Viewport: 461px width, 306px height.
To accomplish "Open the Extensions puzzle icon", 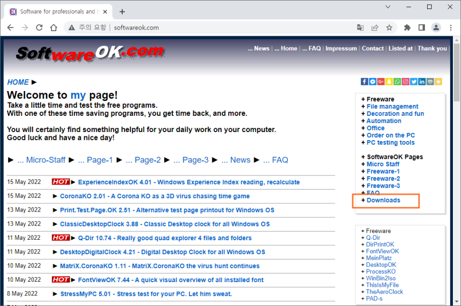I will pyautogui.click(x=407, y=28).
